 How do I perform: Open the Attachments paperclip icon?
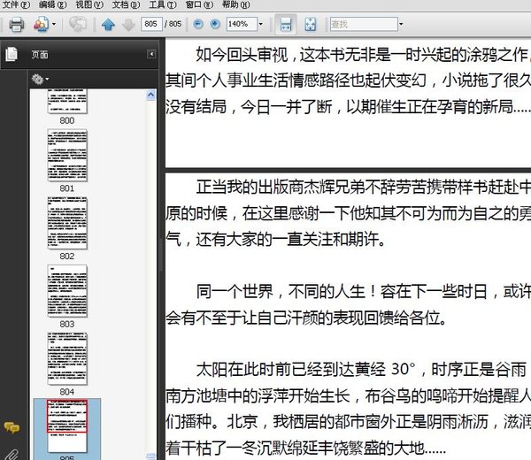pos(12,455)
